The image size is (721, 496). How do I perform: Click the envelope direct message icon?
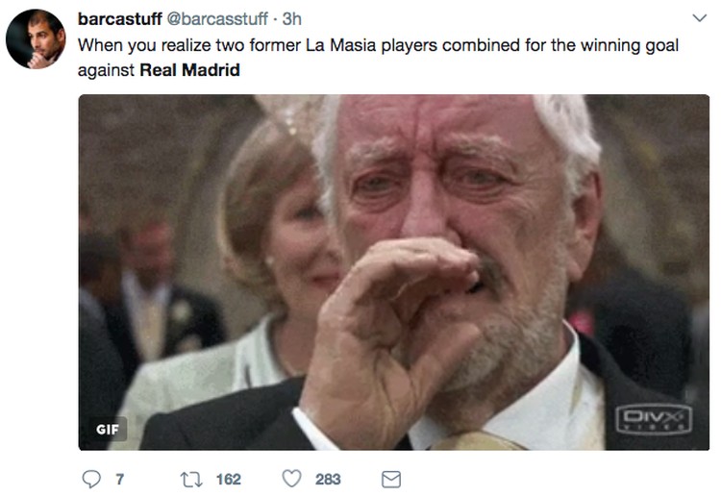(x=391, y=479)
